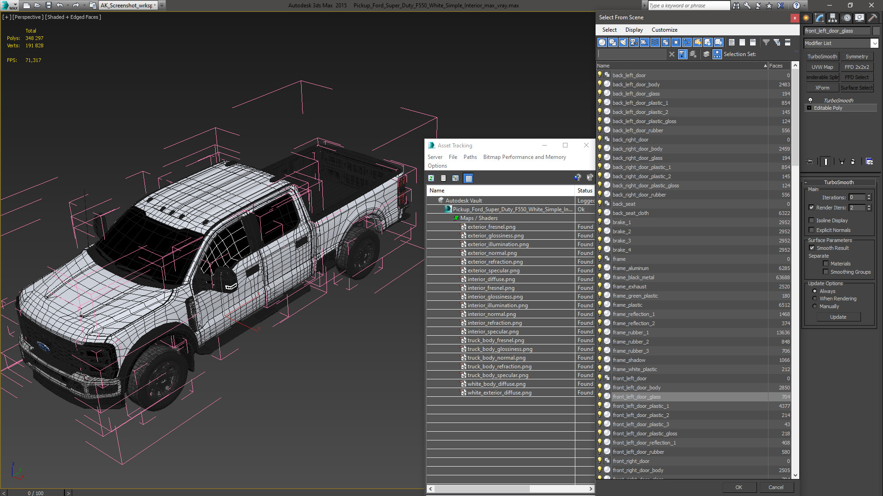Screen dimensions: 883x496
Task: Switch Asset Tracking to table view icon
Action: point(468,178)
